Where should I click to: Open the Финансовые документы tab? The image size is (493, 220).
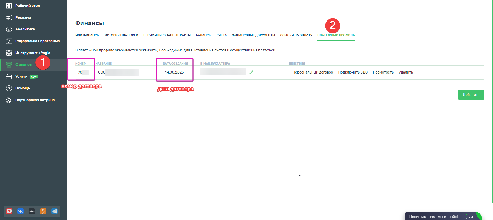tap(253, 35)
